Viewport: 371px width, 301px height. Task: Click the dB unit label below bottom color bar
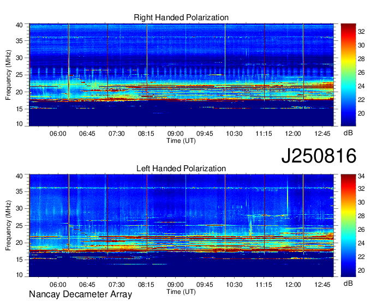[x=348, y=284]
